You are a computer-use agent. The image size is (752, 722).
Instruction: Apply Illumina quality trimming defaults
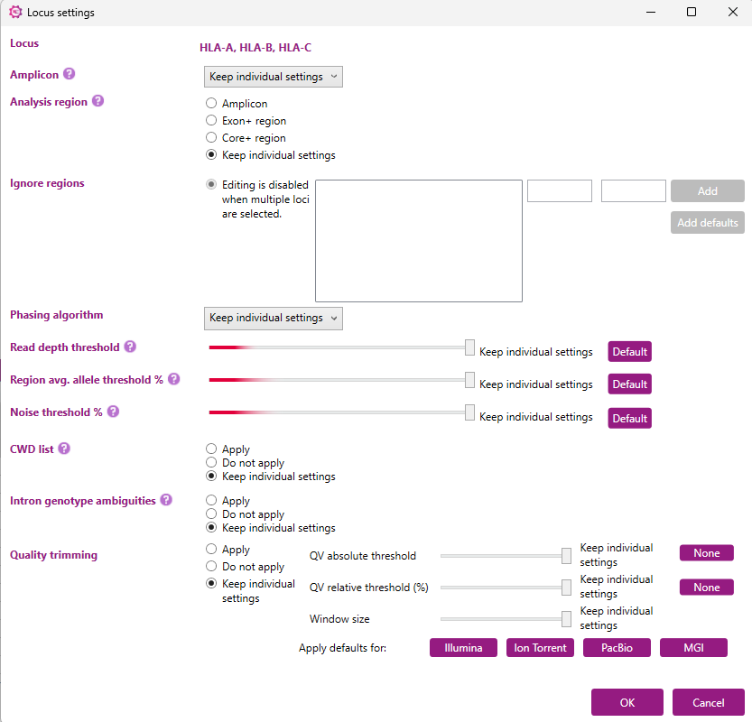tap(462, 648)
